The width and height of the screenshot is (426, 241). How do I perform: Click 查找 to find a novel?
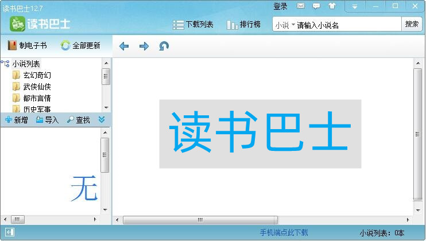pos(79,120)
